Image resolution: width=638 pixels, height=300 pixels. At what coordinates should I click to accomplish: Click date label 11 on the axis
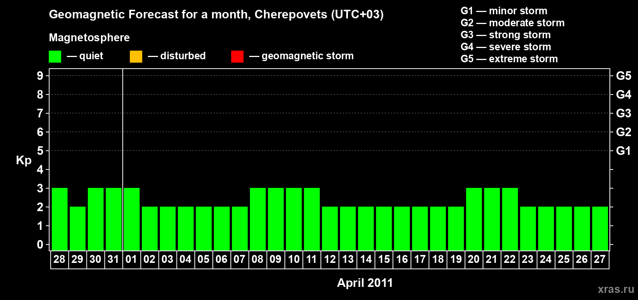[311, 259]
